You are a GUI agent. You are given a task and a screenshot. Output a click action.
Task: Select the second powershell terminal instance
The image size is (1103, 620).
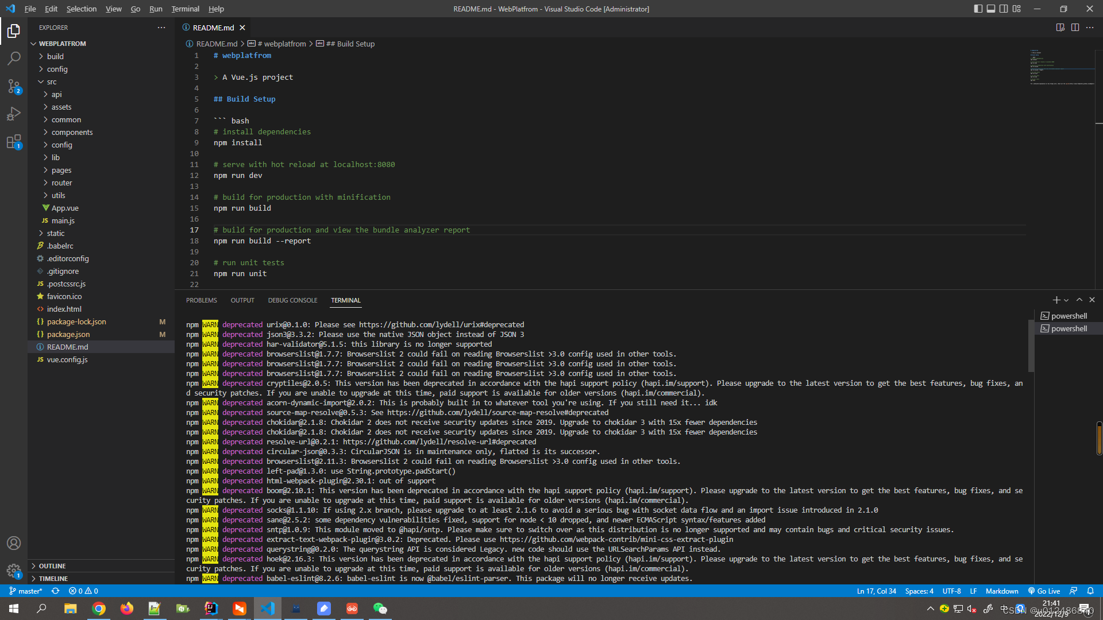(x=1069, y=328)
